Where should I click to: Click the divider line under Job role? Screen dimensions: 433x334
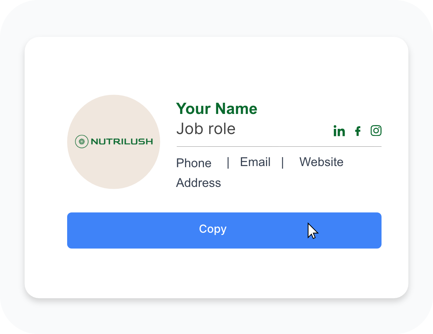pyautogui.click(x=279, y=147)
